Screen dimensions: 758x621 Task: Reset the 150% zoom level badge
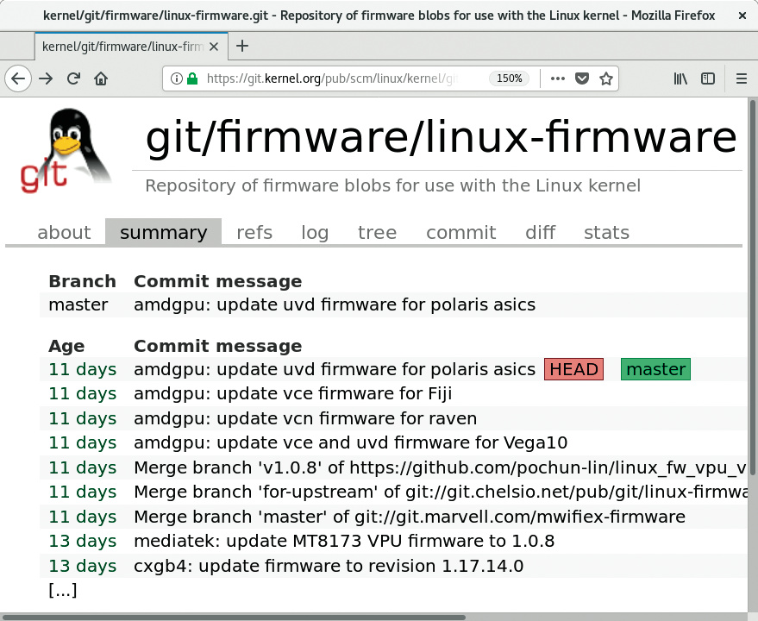(509, 78)
